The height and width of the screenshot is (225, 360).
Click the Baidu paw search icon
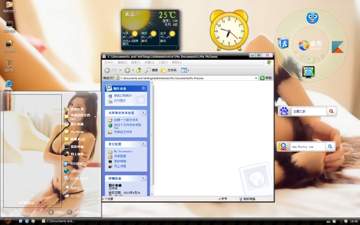284,111
